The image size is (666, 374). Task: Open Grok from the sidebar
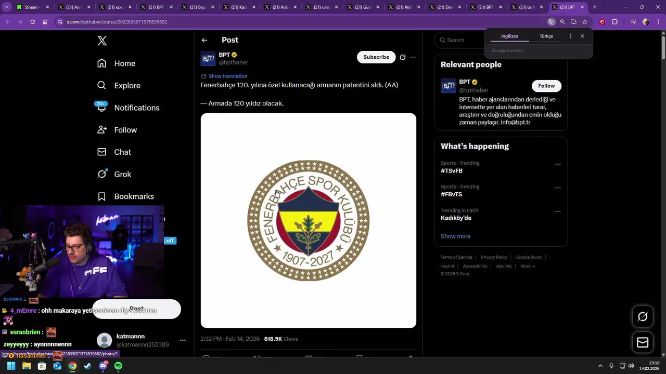click(x=114, y=175)
